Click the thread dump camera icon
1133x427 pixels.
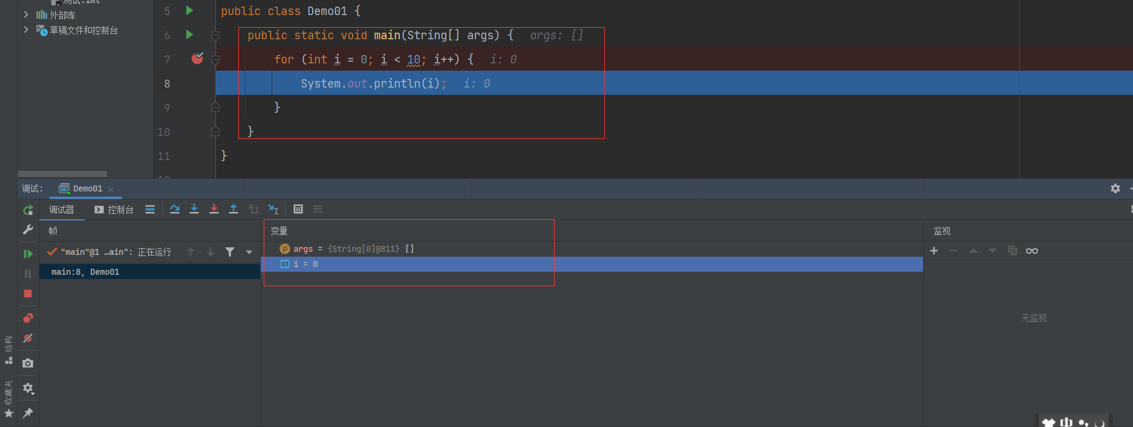coord(28,363)
